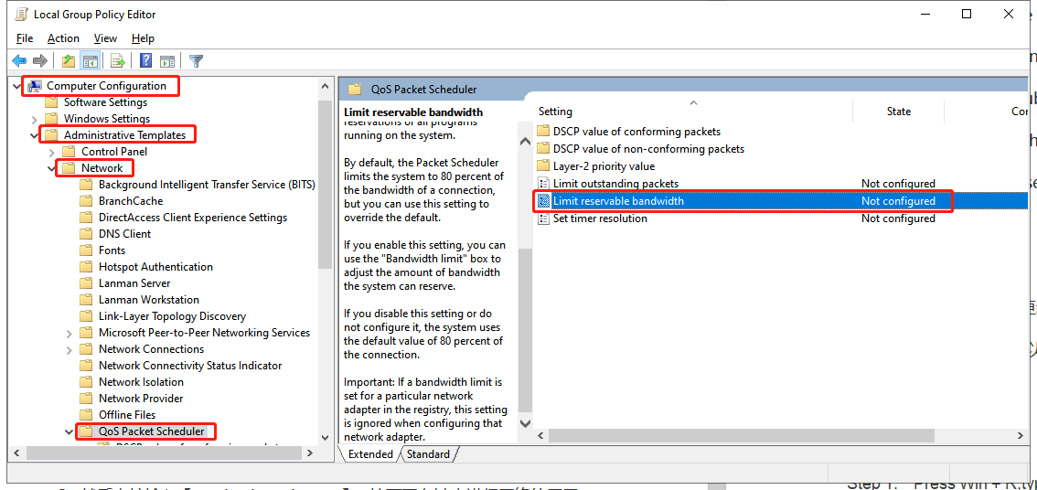Collapse the Network node
Image resolution: width=1037 pixels, height=490 pixels.
pyautogui.click(x=51, y=168)
